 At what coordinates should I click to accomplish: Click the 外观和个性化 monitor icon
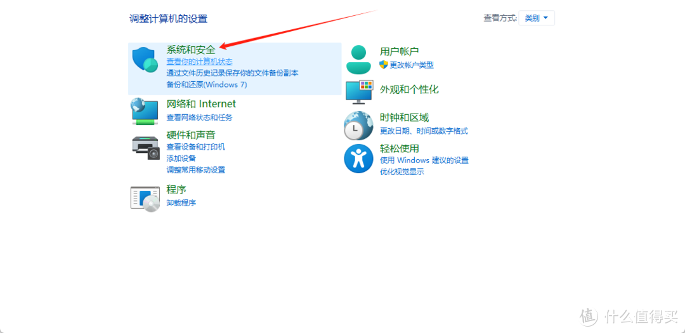[358, 92]
